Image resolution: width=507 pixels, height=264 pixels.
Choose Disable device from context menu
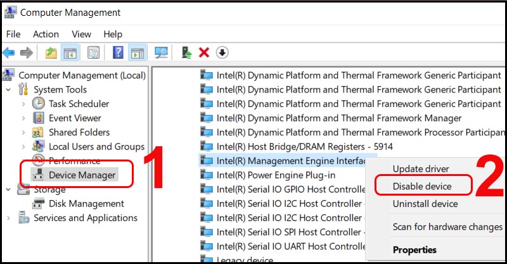tap(422, 186)
